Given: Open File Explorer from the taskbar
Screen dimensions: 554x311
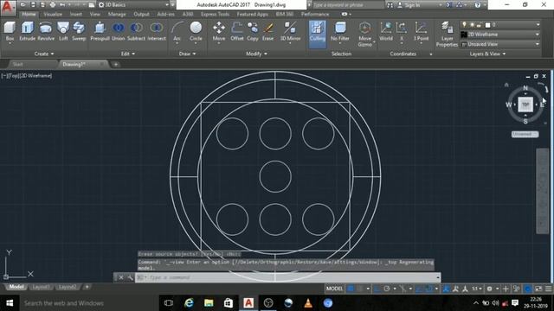Looking at the screenshot, I should point(209,303).
